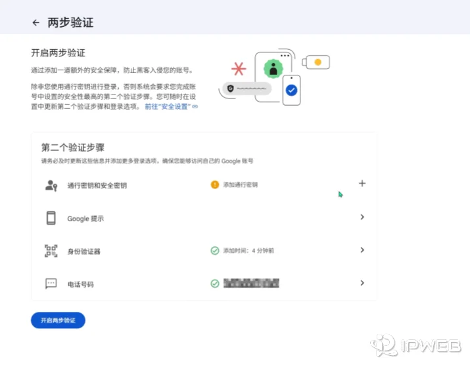Click the 第二个验证步骤 section heading
470x365 pixels.
click(x=73, y=147)
